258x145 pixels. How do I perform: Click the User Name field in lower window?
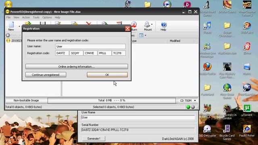tap(138, 117)
